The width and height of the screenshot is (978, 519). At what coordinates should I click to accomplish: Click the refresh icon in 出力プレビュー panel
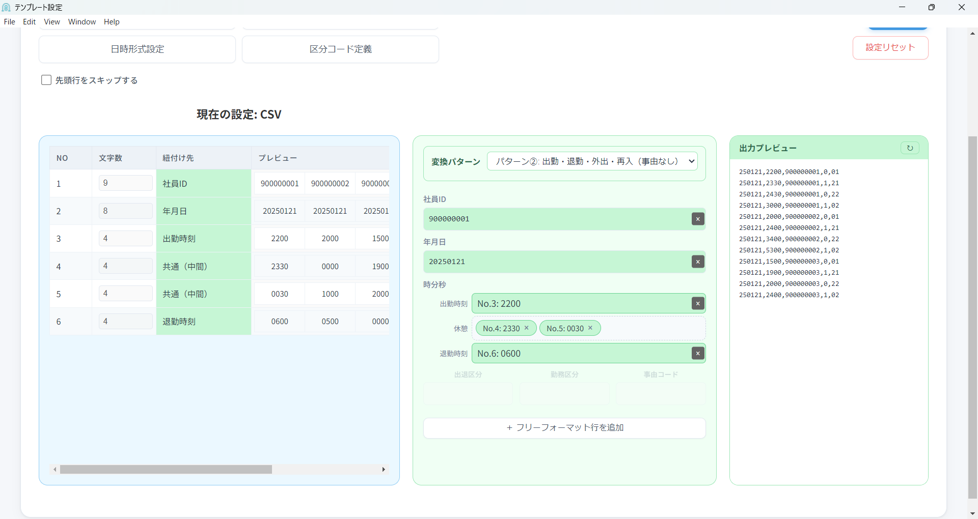[910, 148]
